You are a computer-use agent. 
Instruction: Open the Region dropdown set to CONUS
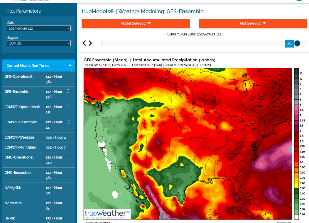tap(39, 43)
